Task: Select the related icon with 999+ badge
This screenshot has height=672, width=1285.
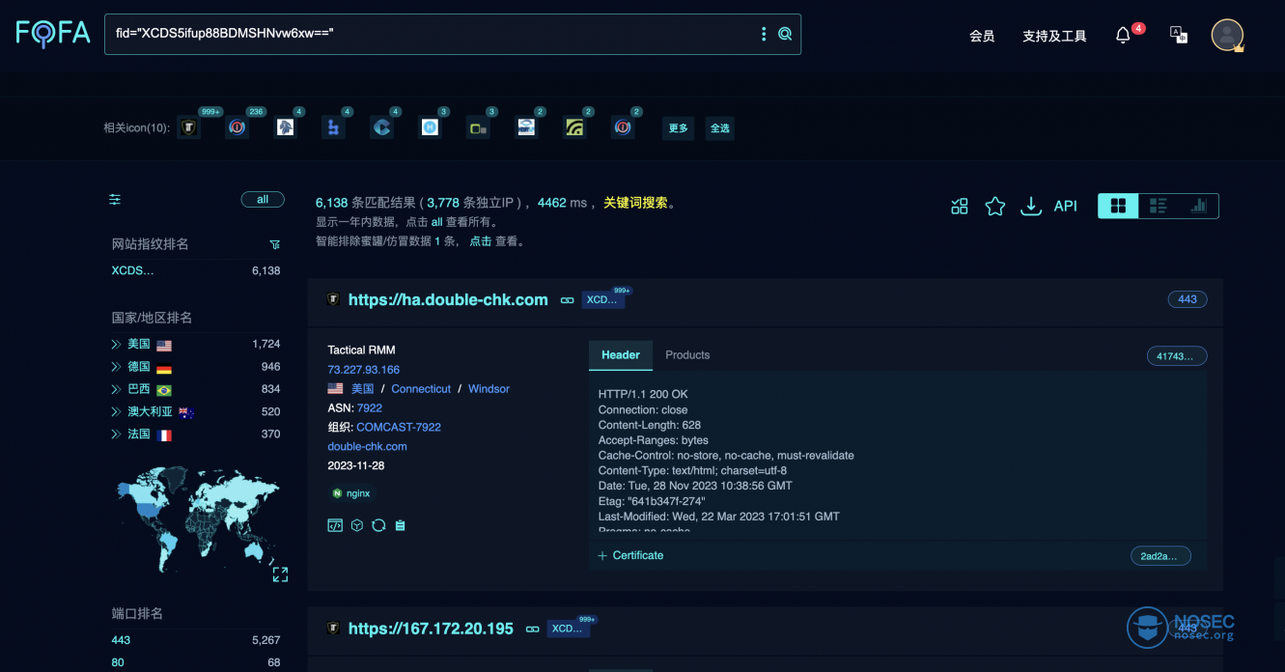Action: tap(189, 127)
